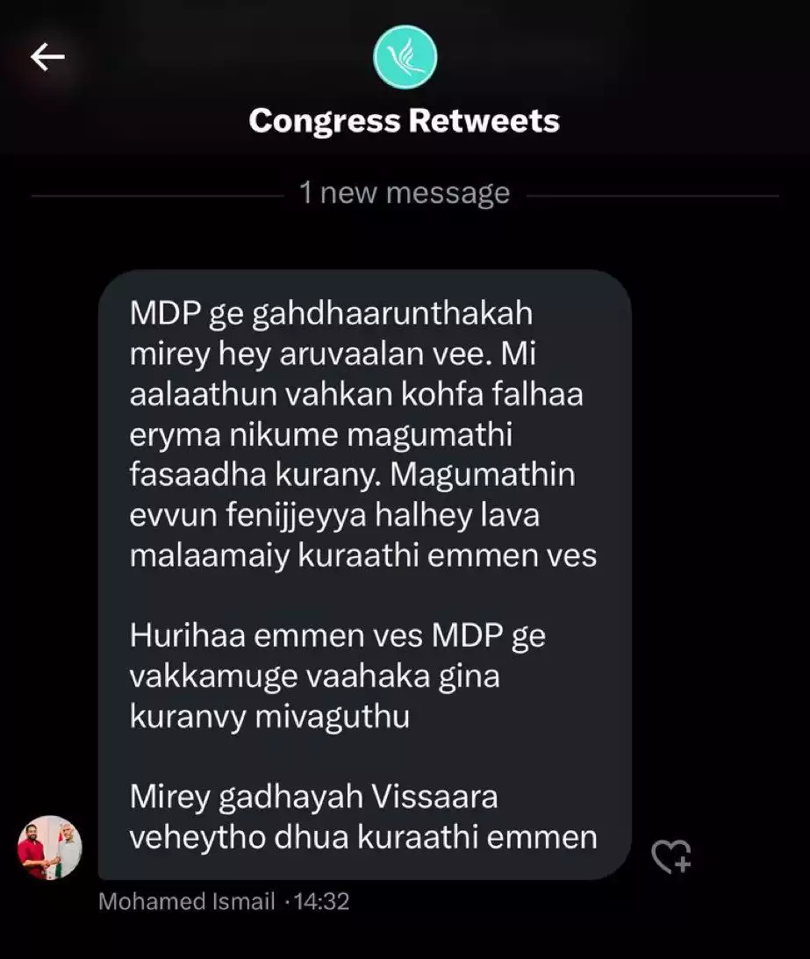This screenshot has width=810, height=959.
Task: Click the sender name Mohamed Ismail
Action: pos(187,901)
